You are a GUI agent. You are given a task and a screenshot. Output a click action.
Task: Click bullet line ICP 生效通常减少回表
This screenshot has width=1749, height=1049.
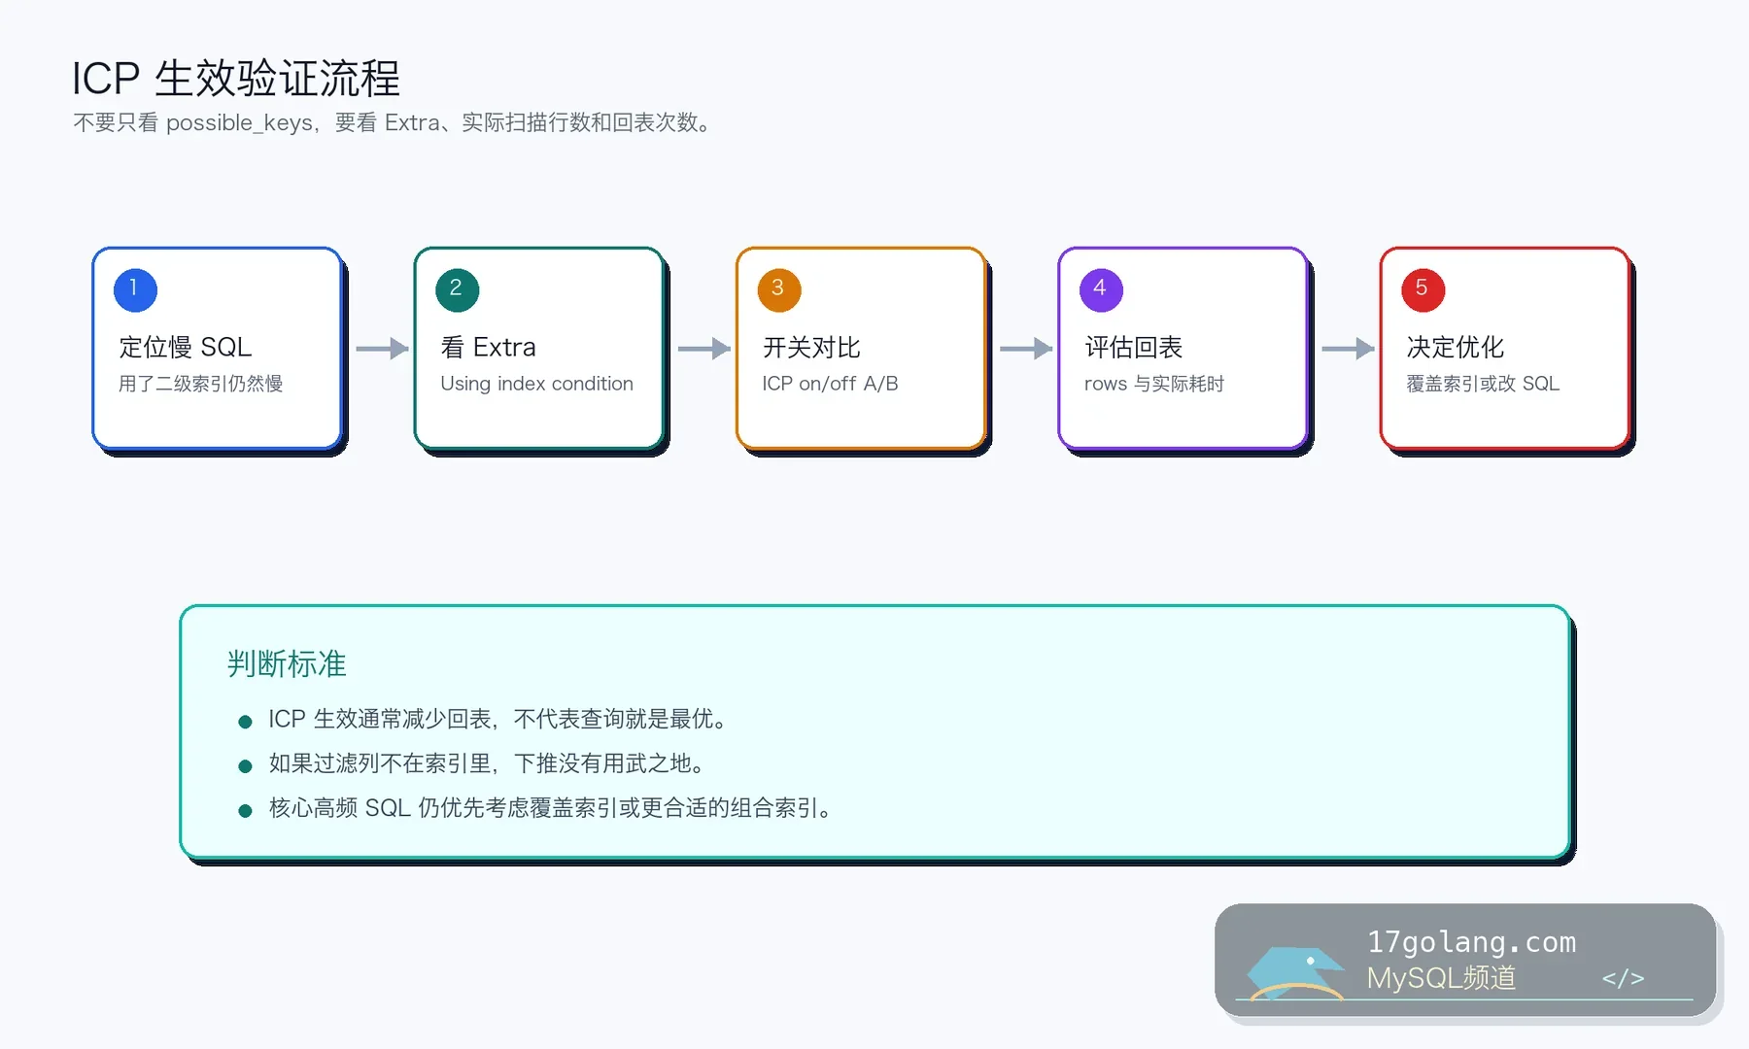click(498, 719)
